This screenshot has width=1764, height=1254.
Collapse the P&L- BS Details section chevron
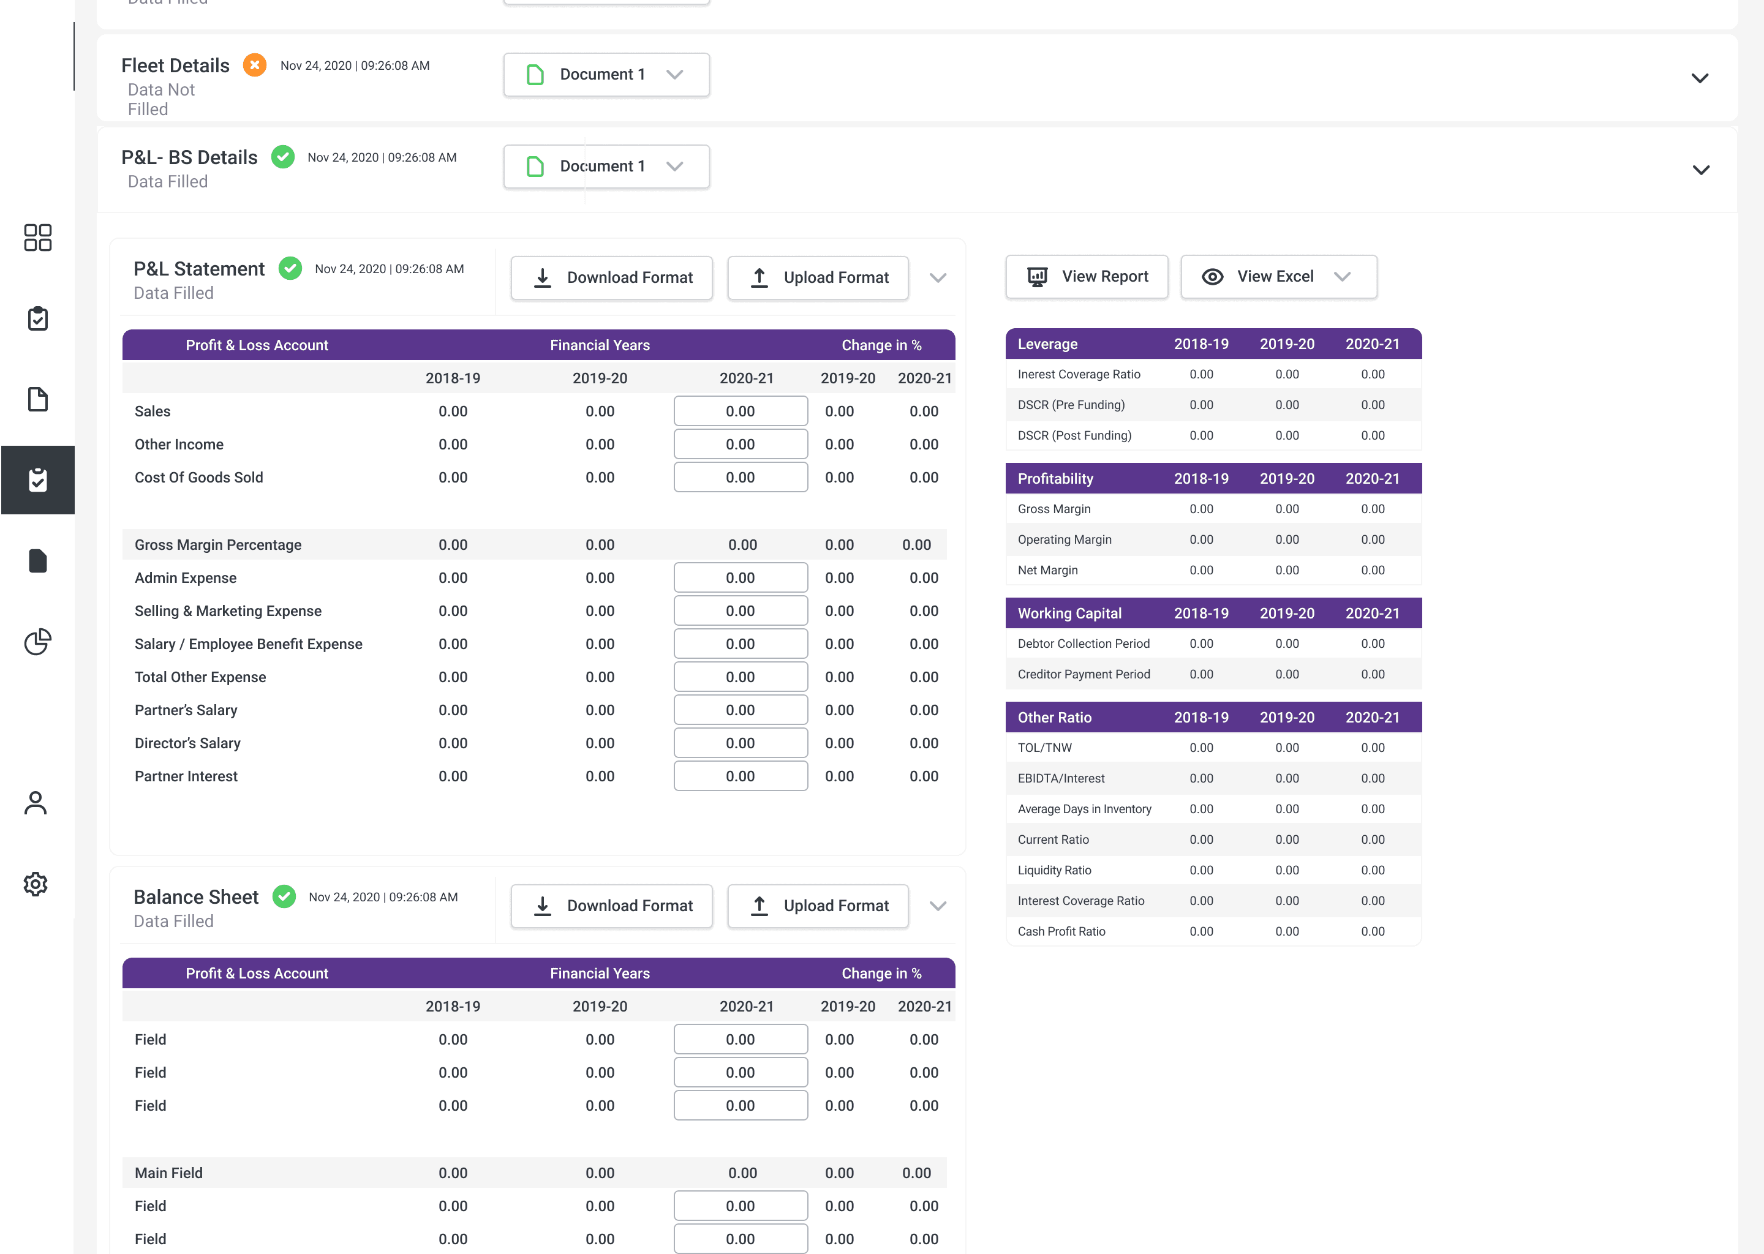pos(1701,170)
